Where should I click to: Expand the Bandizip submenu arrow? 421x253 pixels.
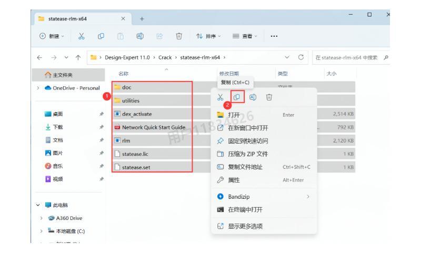coord(308,197)
